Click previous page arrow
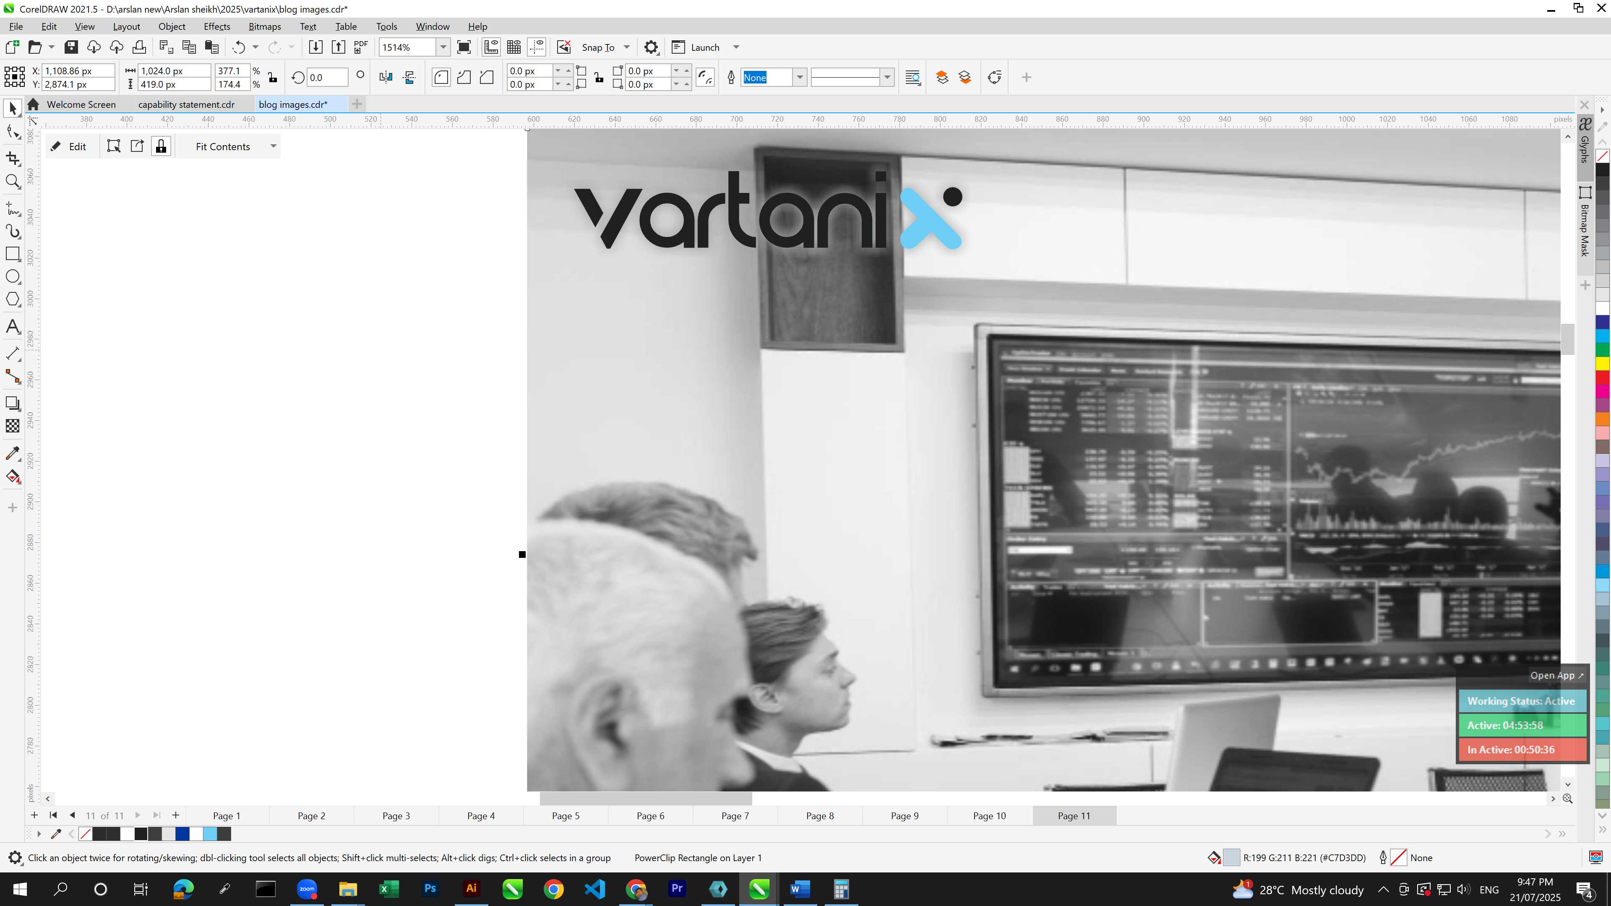 point(73,815)
